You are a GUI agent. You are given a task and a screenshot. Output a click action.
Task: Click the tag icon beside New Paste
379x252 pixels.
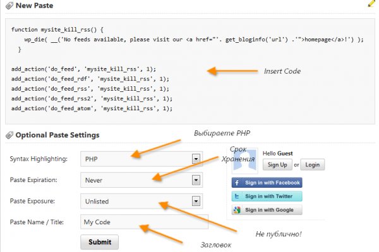point(9,5)
